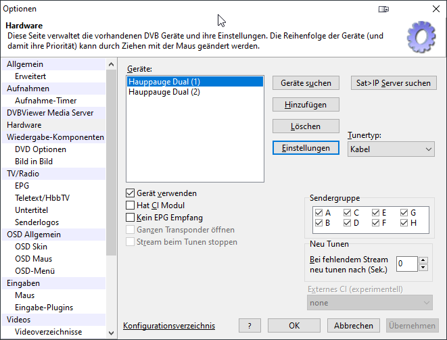The width and height of the screenshot is (447, 340).
Task: Check the Kein EPG Empfang option
Action: click(131, 218)
